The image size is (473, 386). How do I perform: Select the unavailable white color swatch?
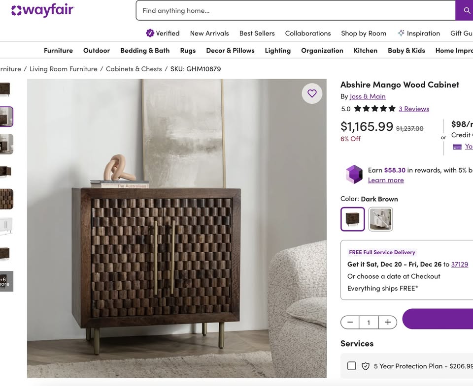[380, 219]
